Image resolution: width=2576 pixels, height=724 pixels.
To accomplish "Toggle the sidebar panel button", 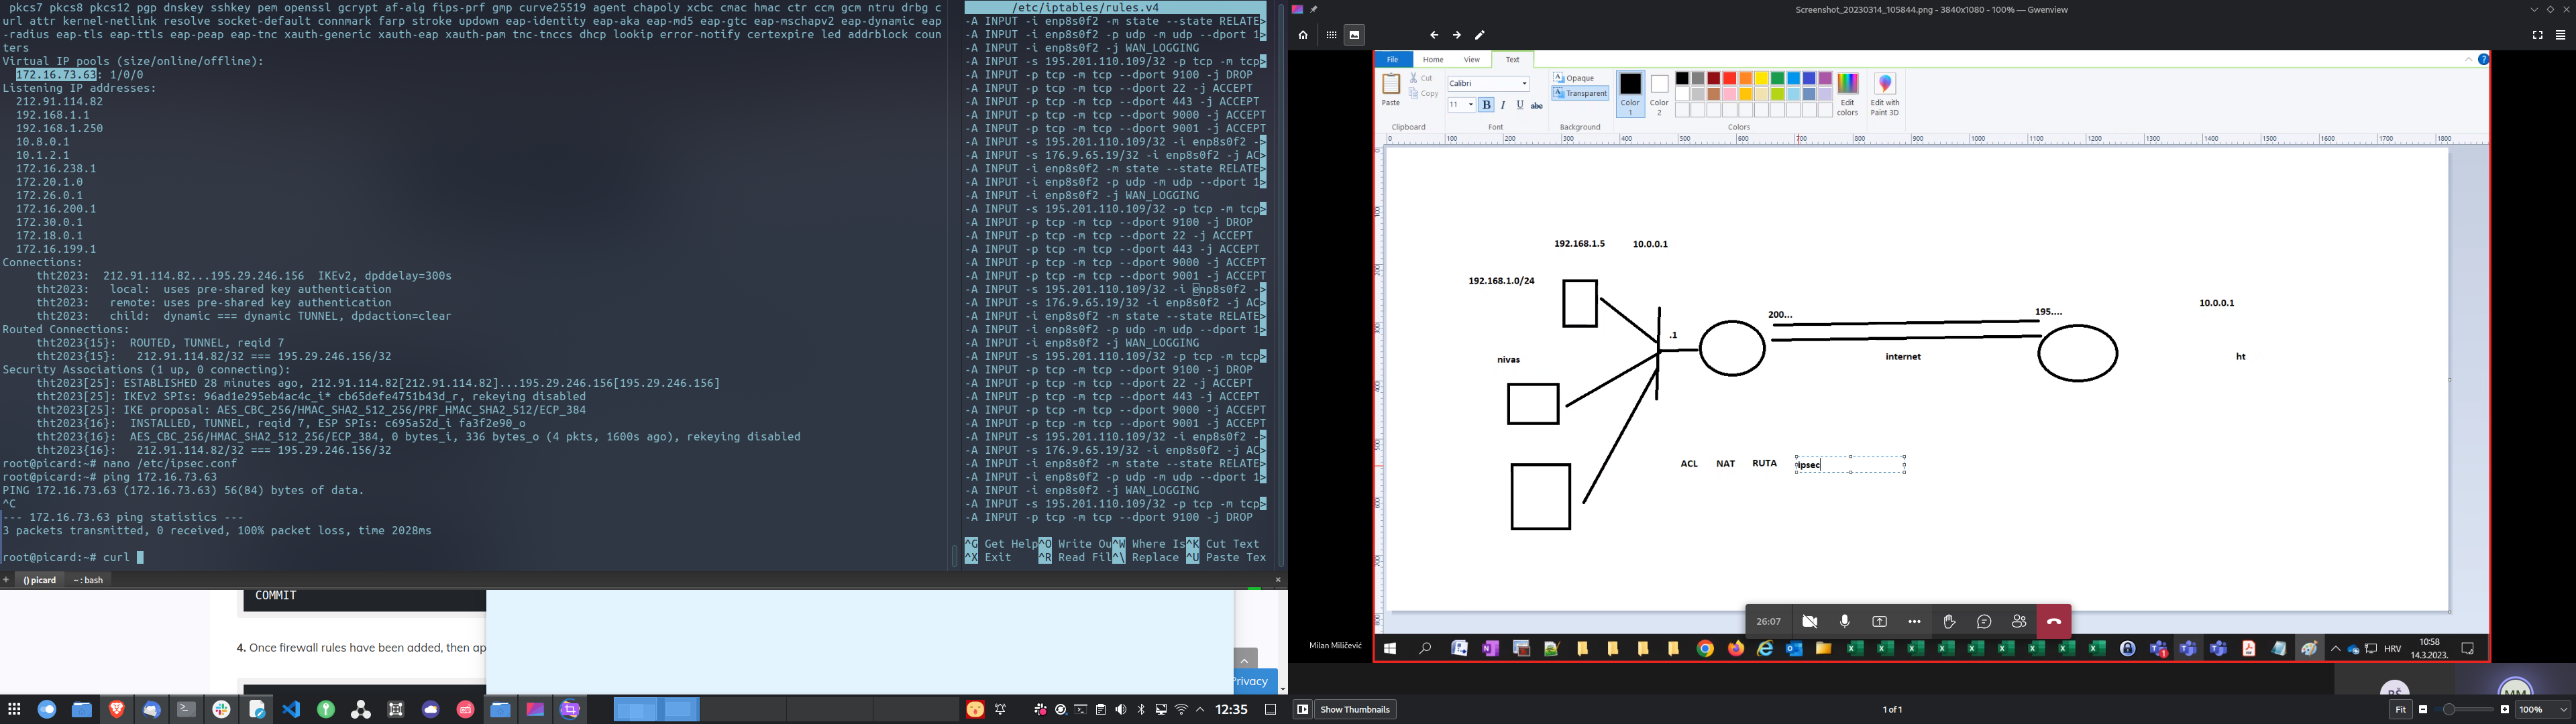I will (x=1302, y=709).
